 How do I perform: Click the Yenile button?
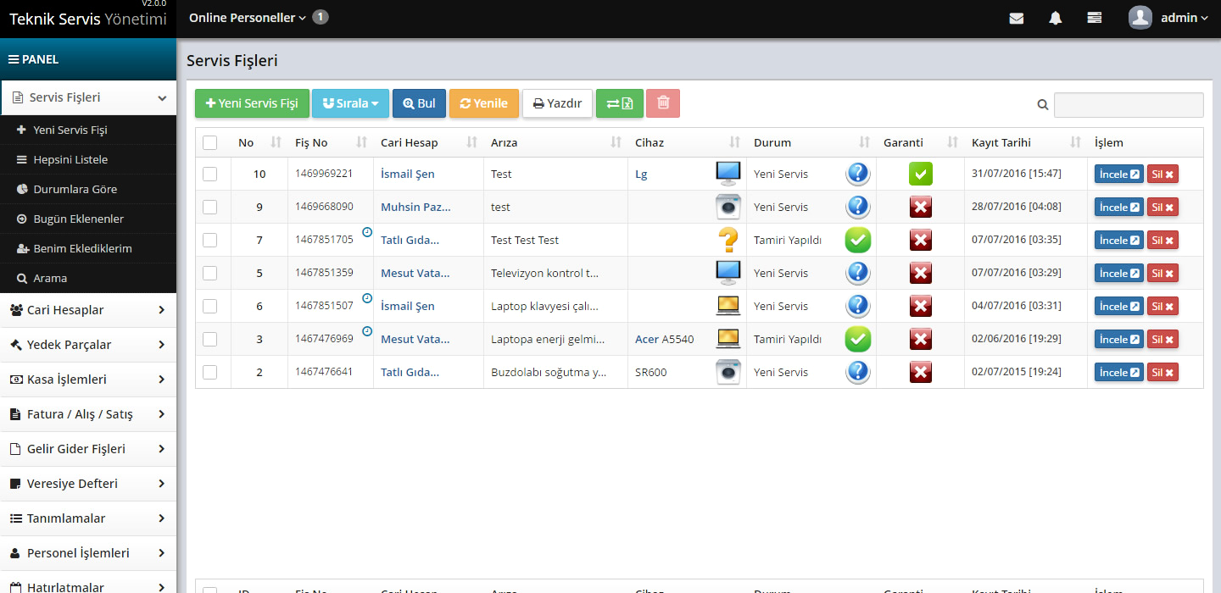click(483, 103)
